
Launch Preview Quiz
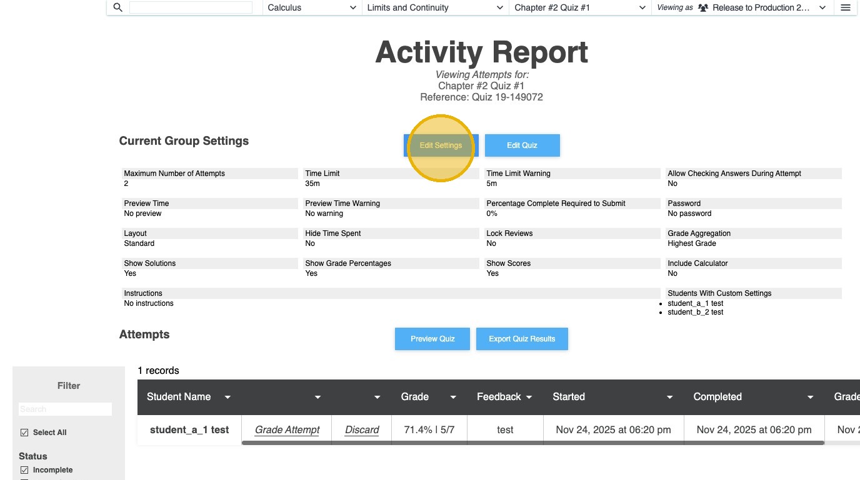click(432, 339)
